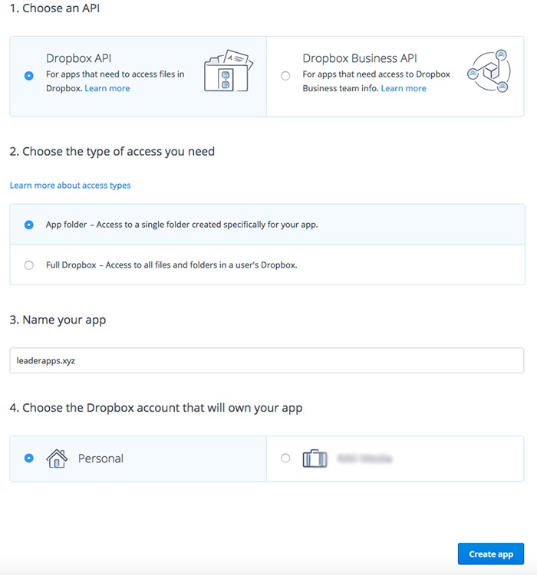
Task: Click the Dropbox API heading text
Action: tap(78, 58)
